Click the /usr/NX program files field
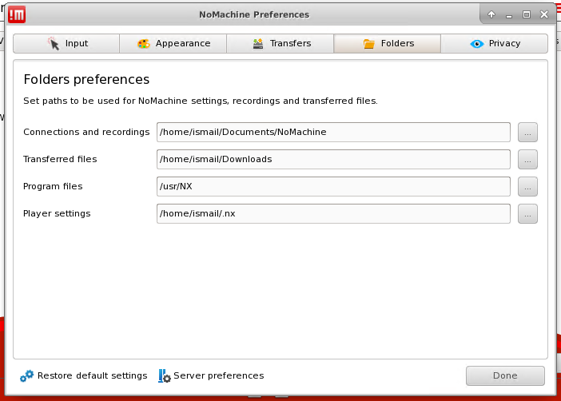 coord(333,187)
